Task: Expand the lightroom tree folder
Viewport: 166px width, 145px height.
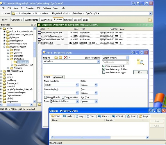Action: (x=4, y=38)
